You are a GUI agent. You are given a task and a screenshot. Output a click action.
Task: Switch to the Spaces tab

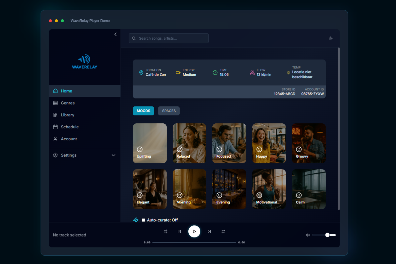pyautogui.click(x=169, y=111)
